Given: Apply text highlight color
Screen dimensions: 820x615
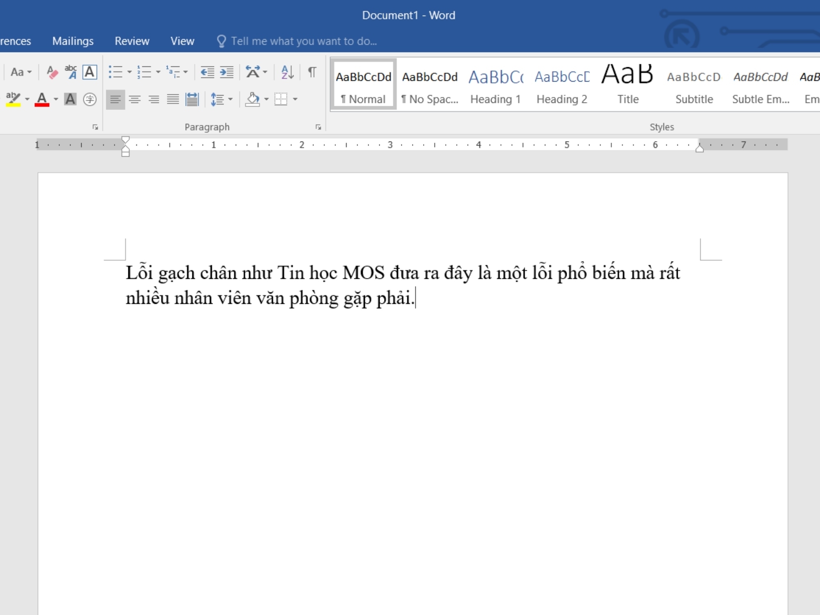Looking at the screenshot, I should point(13,99).
